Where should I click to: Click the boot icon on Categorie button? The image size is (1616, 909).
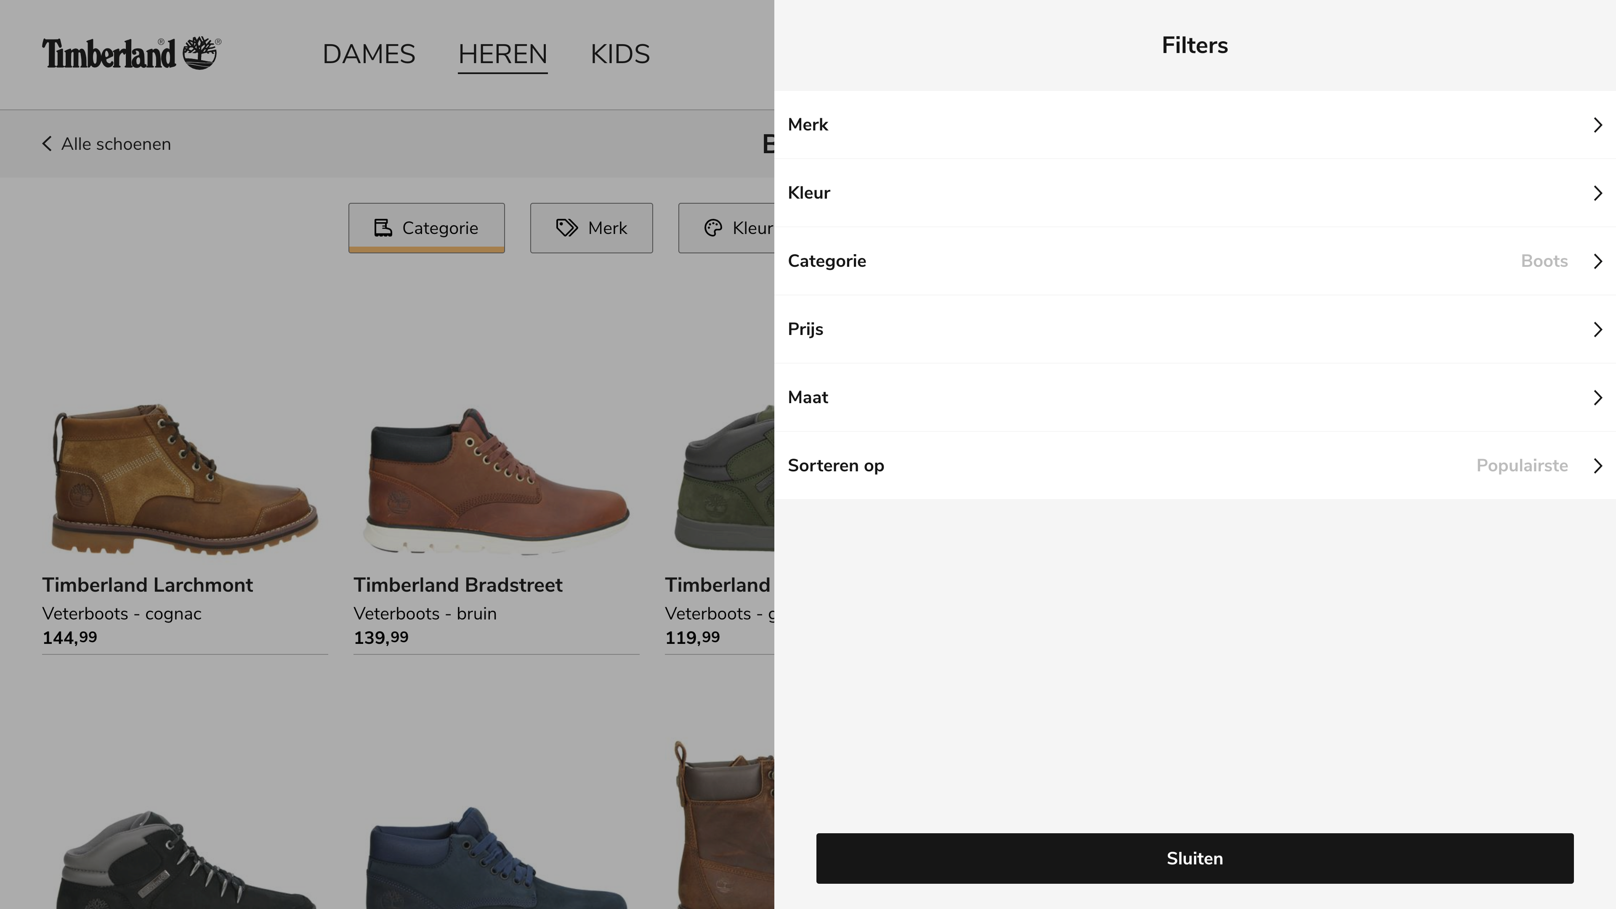383,228
